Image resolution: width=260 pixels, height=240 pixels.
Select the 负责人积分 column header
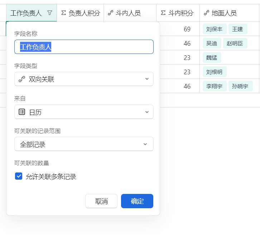(x=80, y=13)
